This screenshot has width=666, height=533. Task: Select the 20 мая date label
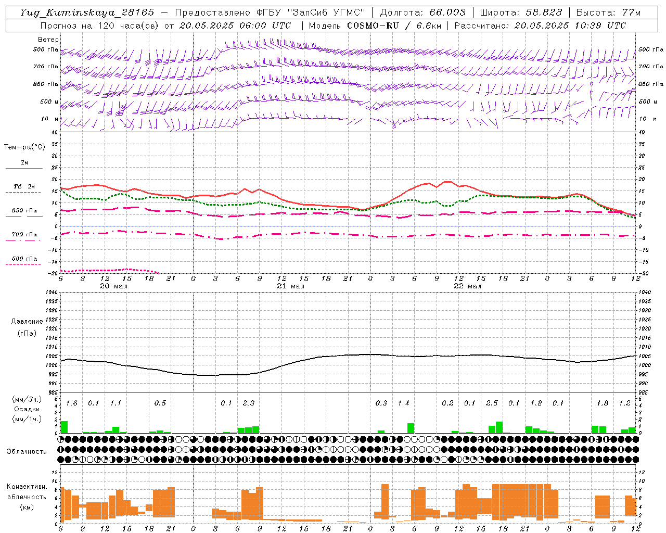pyautogui.click(x=113, y=286)
